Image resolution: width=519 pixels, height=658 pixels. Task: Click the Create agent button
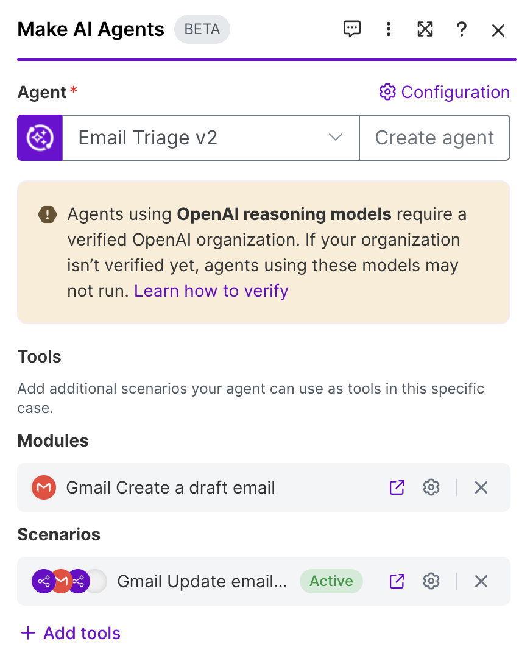tap(435, 138)
